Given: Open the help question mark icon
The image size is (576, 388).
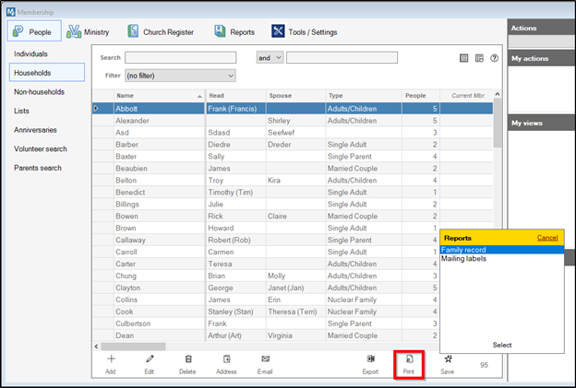Looking at the screenshot, I should click(x=495, y=58).
